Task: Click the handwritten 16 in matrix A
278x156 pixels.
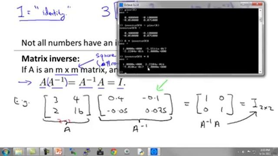Action: click(x=79, y=111)
